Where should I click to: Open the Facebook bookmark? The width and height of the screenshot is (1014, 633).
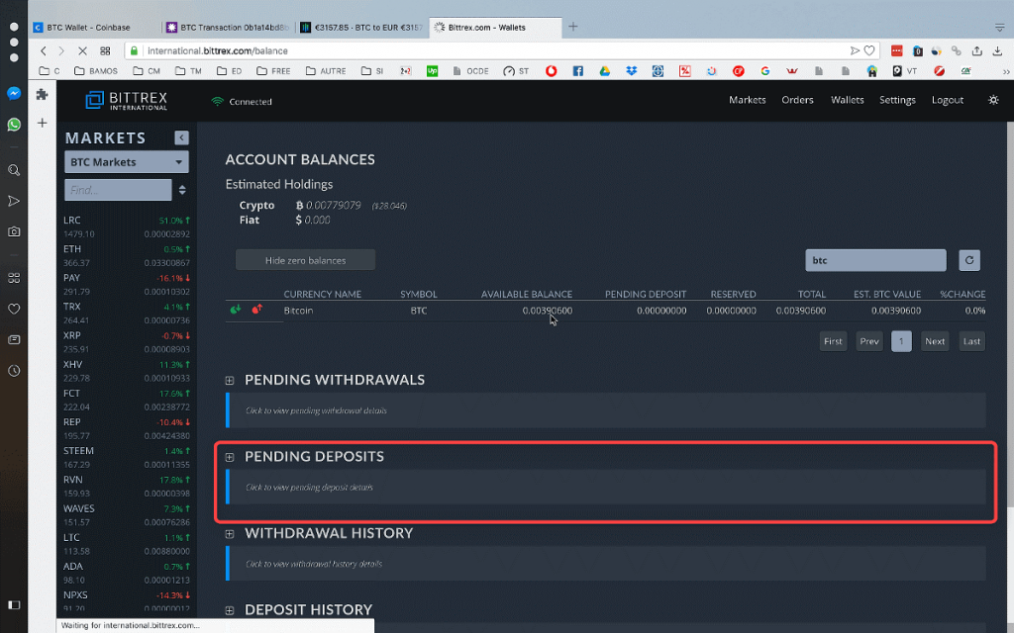pos(577,71)
